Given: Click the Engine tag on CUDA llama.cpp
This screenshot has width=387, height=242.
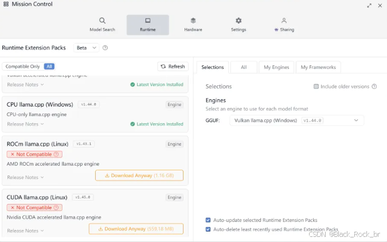Looking at the screenshot, I should coord(174,197).
